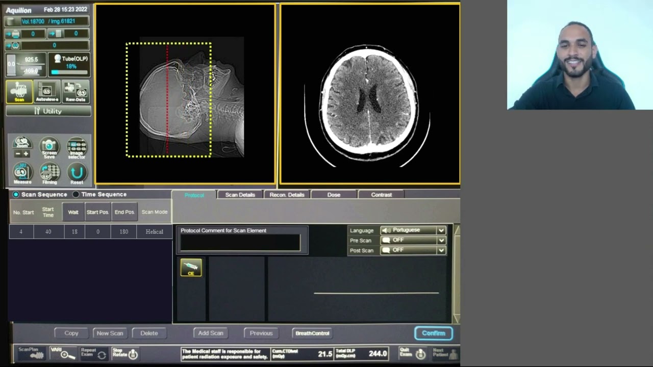Image resolution: width=653 pixels, height=367 pixels.
Task: Open the Pre Scan voice dropdown
Action: click(413, 240)
